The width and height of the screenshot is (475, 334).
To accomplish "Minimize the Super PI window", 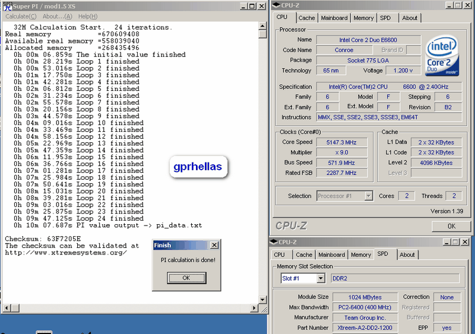I will click(243, 6).
